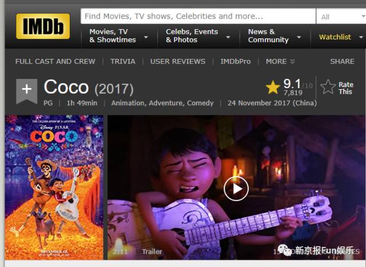This screenshot has height=267, width=366.
Task: Expand the News & Community menu
Action: [x=274, y=36]
